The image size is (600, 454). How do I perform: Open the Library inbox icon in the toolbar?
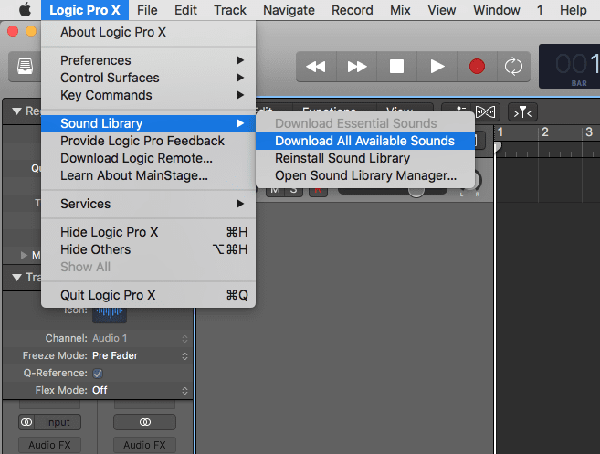point(25,66)
